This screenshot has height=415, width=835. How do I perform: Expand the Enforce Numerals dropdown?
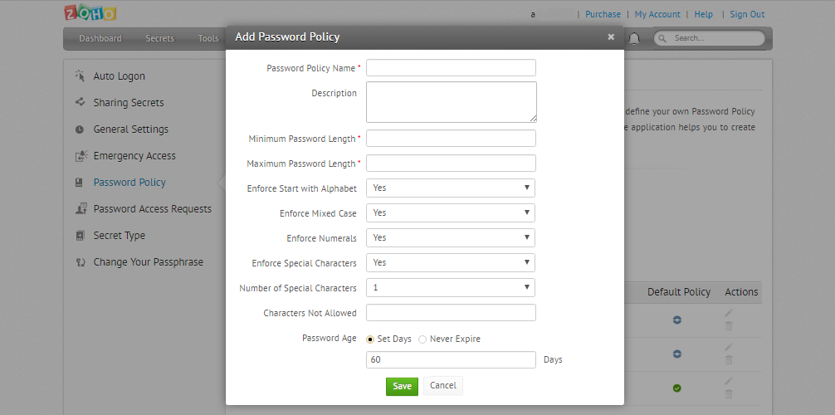click(x=451, y=238)
